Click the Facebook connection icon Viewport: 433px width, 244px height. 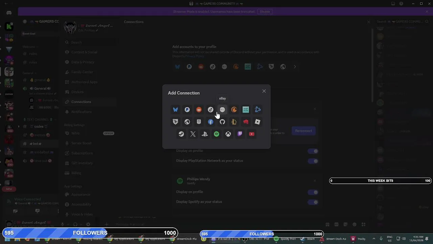[210, 122]
